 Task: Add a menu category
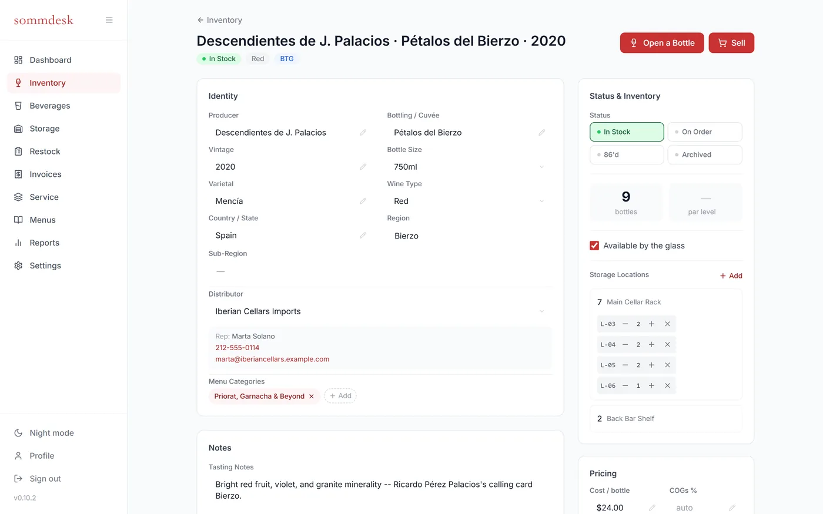pyautogui.click(x=340, y=396)
